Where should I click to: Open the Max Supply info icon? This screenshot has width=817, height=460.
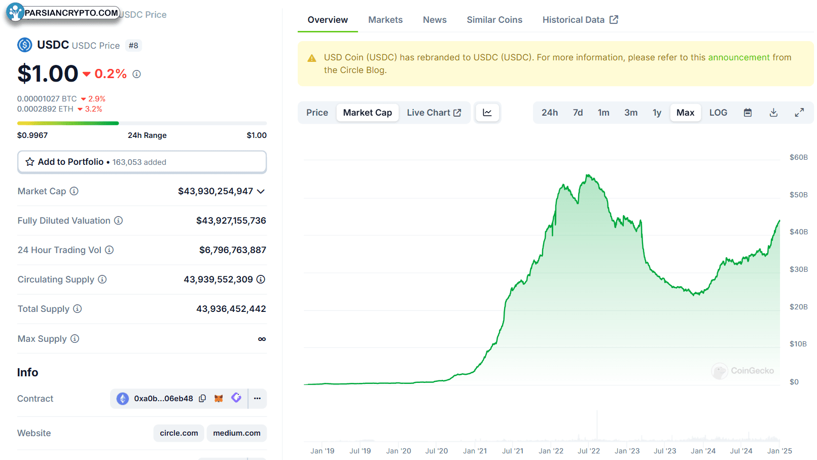75,339
